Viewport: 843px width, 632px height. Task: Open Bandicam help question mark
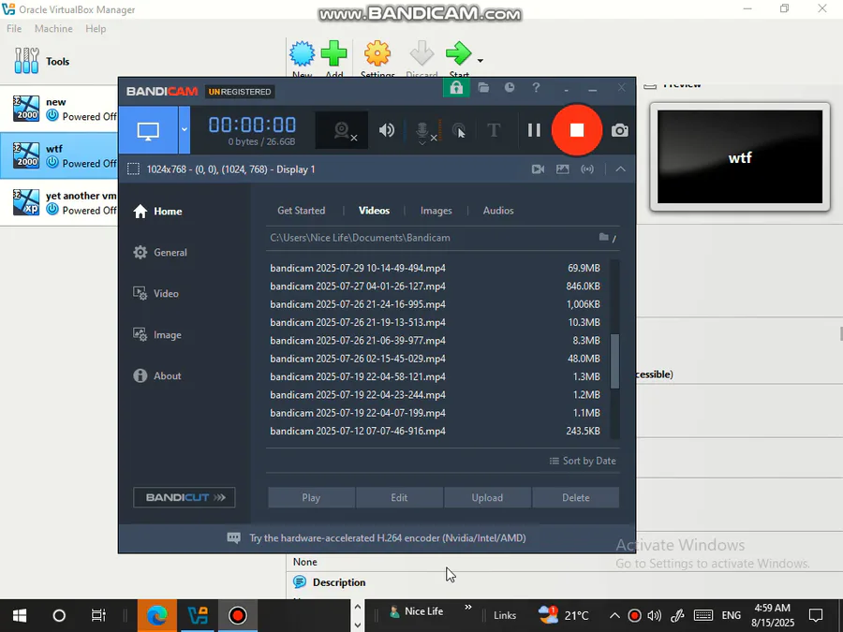[536, 88]
